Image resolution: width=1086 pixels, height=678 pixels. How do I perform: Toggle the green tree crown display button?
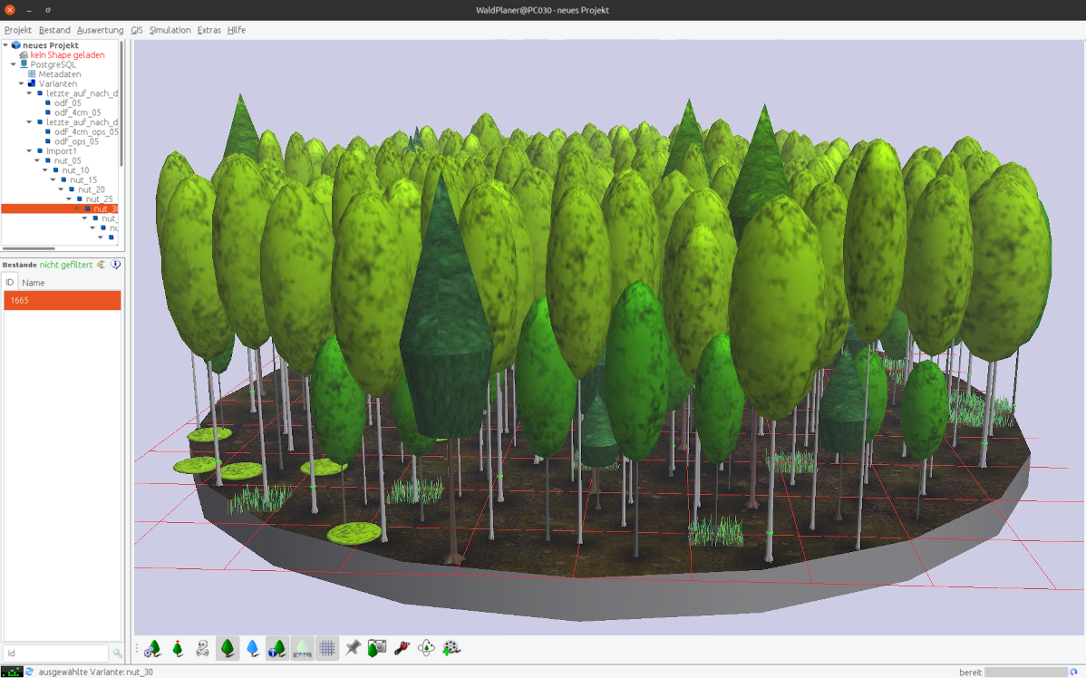(228, 648)
